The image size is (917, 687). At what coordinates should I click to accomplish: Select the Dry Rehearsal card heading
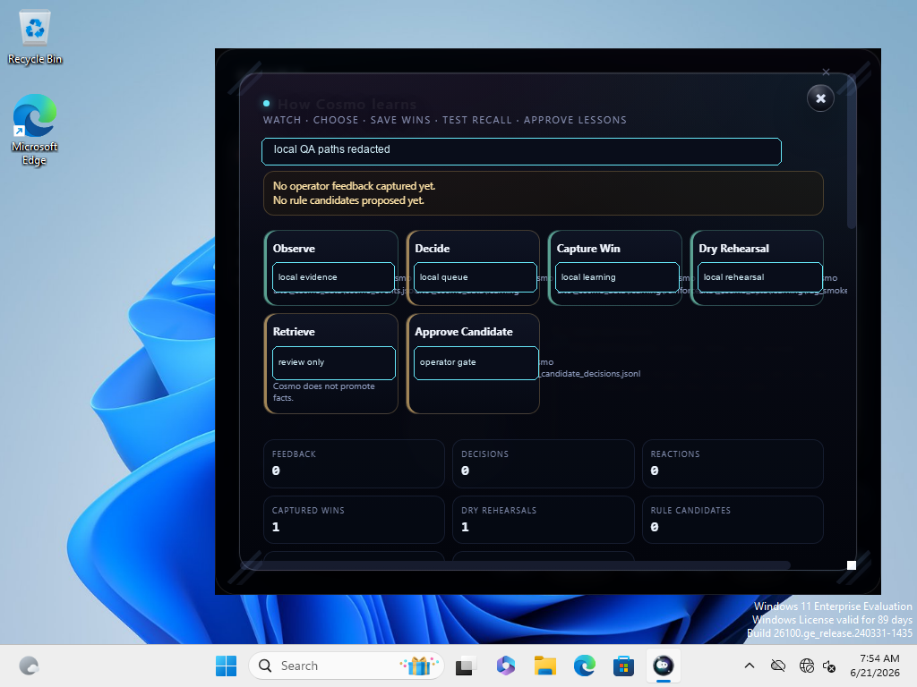click(x=733, y=249)
